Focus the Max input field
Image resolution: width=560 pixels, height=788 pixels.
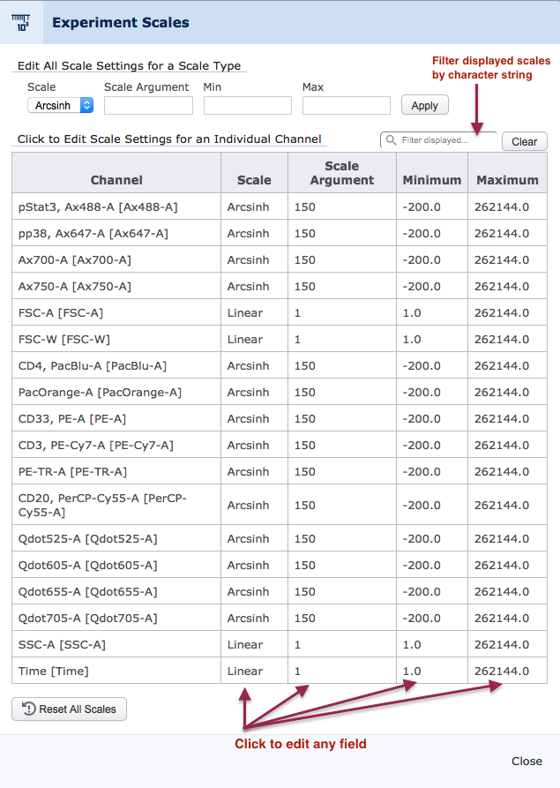346,106
